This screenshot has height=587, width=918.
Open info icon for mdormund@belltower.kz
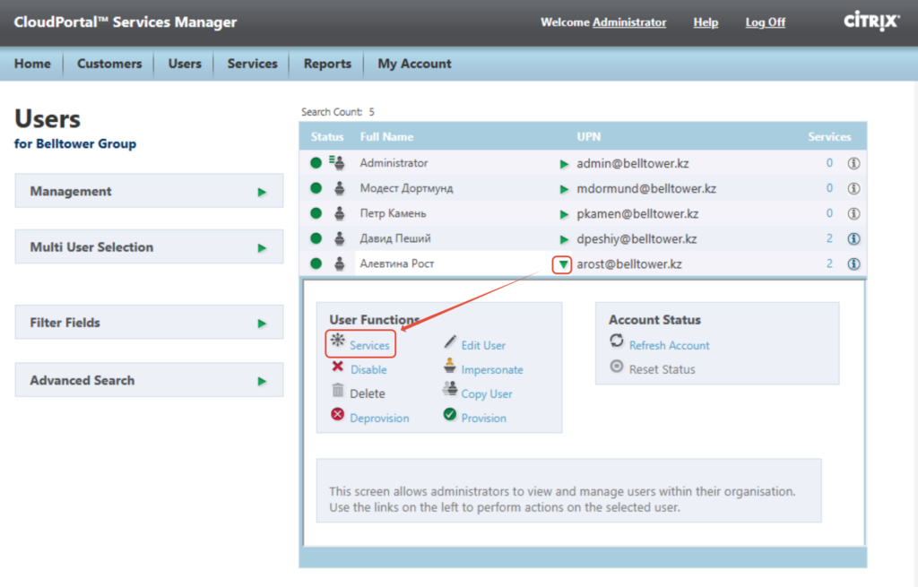(x=853, y=188)
